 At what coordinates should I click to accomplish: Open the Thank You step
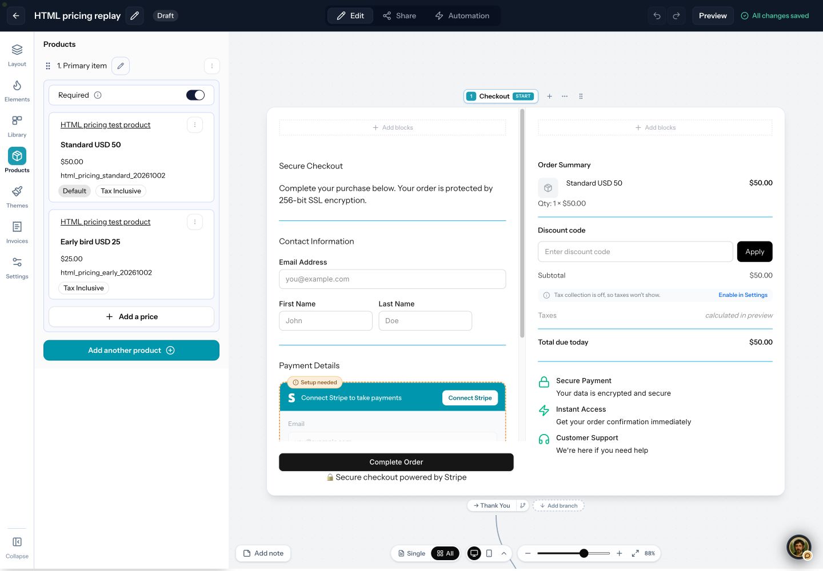[492, 505]
